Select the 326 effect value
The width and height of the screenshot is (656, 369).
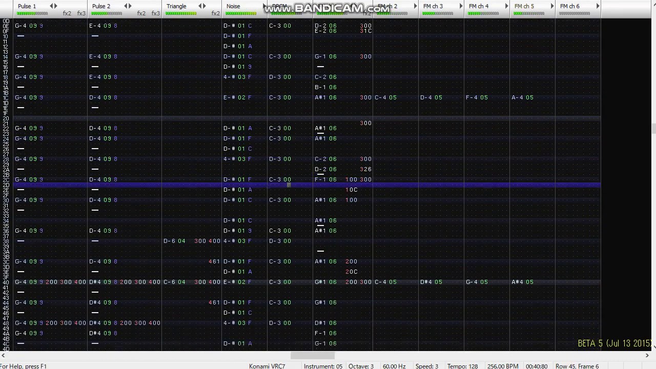coord(366,169)
